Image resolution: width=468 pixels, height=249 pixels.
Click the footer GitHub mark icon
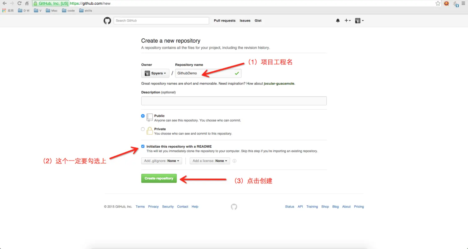pyautogui.click(x=234, y=207)
